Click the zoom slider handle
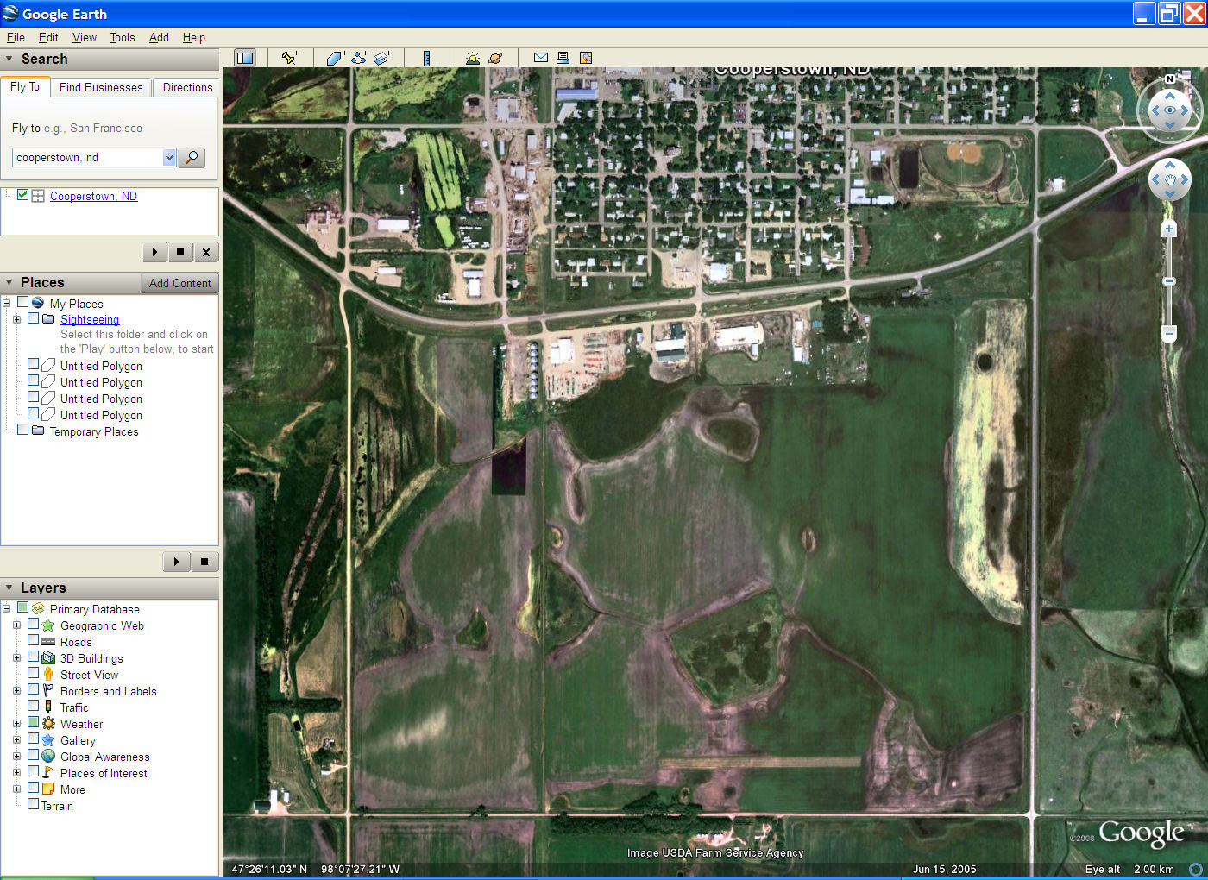This screenshot has width=1208, height=880. 1169,281
